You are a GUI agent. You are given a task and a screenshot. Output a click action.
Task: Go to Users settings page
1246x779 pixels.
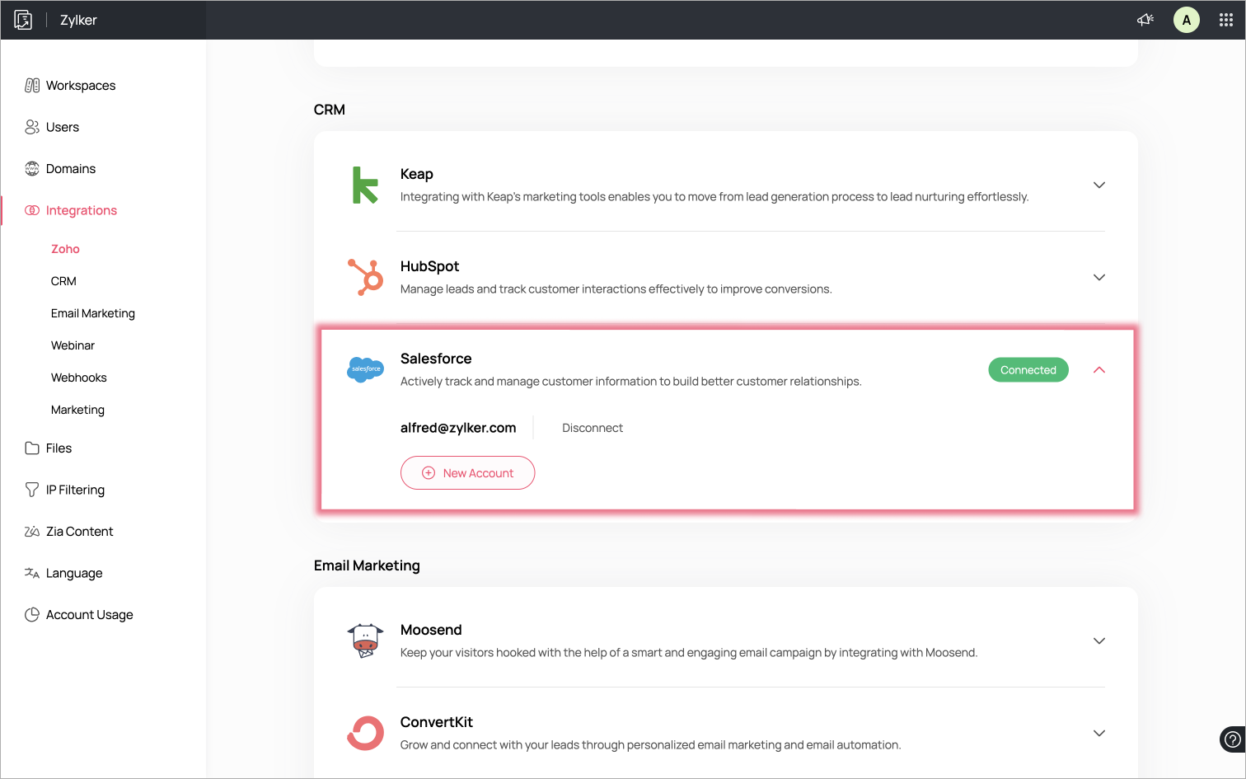[63, 127]
